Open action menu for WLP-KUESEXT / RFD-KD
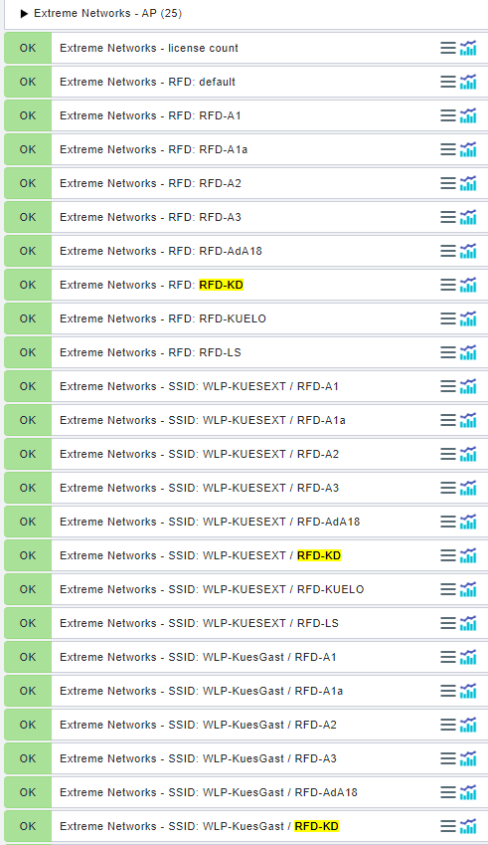Image resolution: width=488 pixels, height=845 pixels. click(447, 555)
